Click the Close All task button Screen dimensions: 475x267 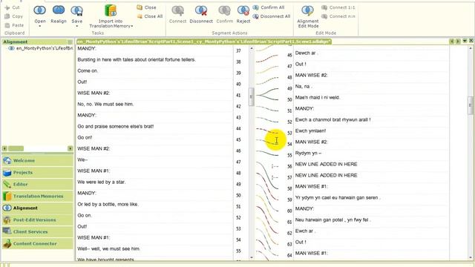(x=150, y=16)
